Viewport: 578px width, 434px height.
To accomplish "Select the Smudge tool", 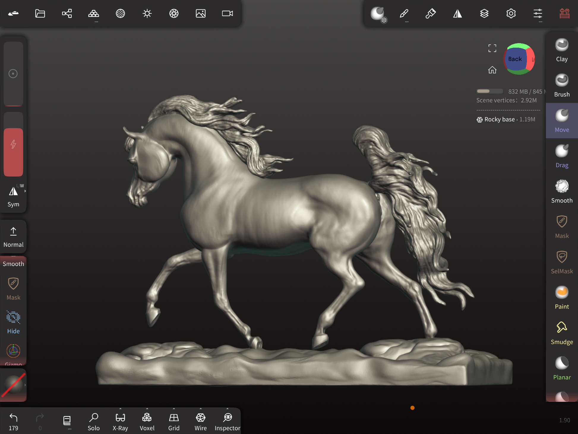I will pyautogui.click(x=561, y=333).
